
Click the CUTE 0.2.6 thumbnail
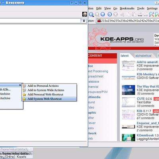[x=128, y=102]
